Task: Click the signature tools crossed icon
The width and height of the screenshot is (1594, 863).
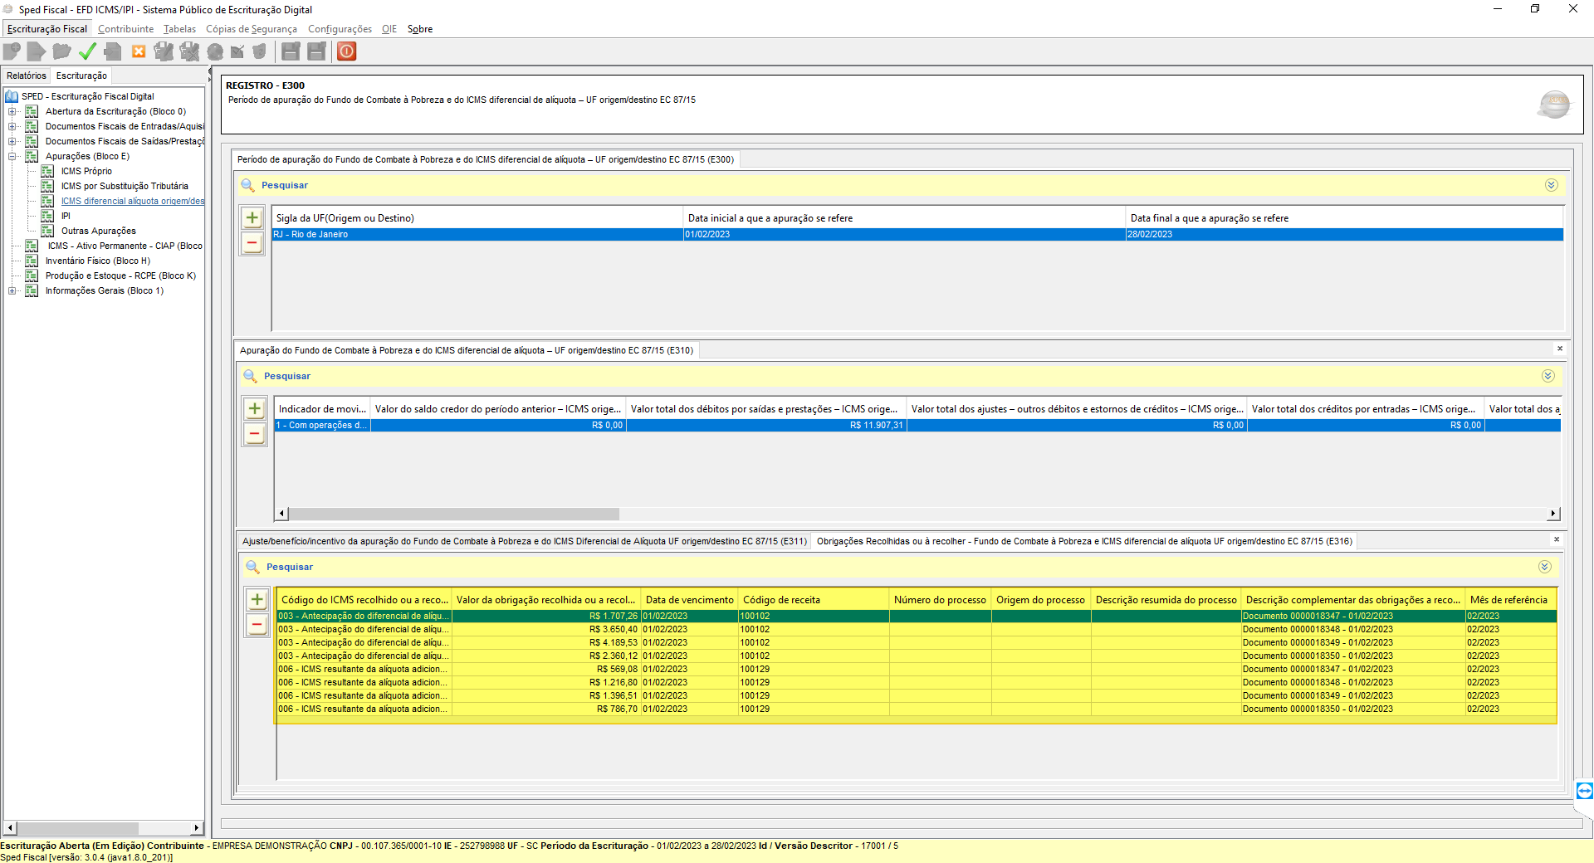Action: coord(189,51)
